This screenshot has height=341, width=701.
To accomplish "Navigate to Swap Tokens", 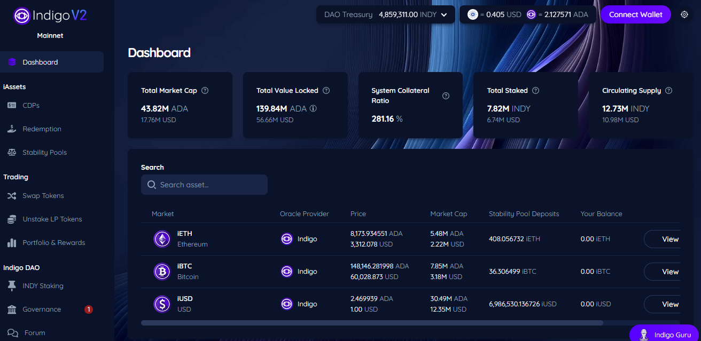I will click(43, 196).
